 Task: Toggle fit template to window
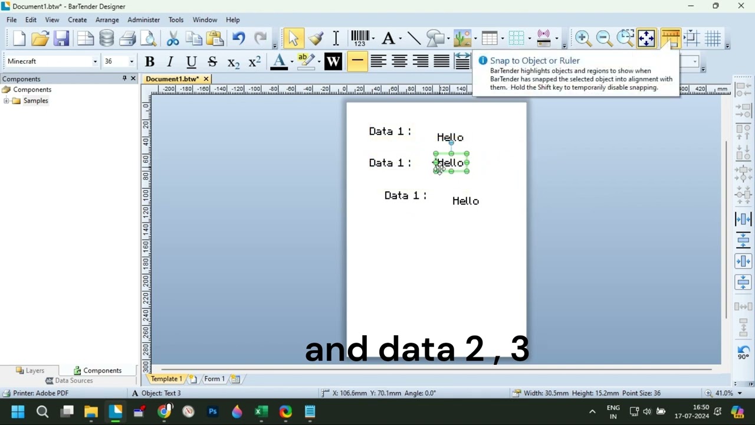[646, 38]
